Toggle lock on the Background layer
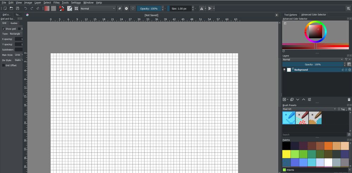This screenshot has height=173, width=352. click(342, 70)
